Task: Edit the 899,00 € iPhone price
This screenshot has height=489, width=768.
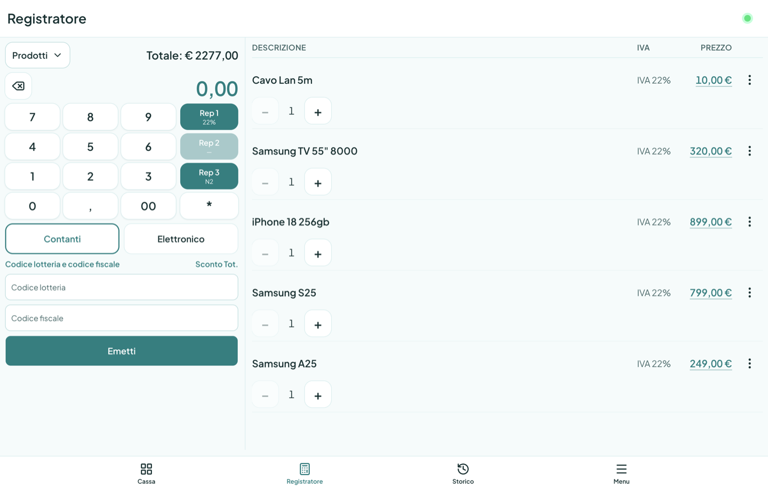Action: (711, 222)
